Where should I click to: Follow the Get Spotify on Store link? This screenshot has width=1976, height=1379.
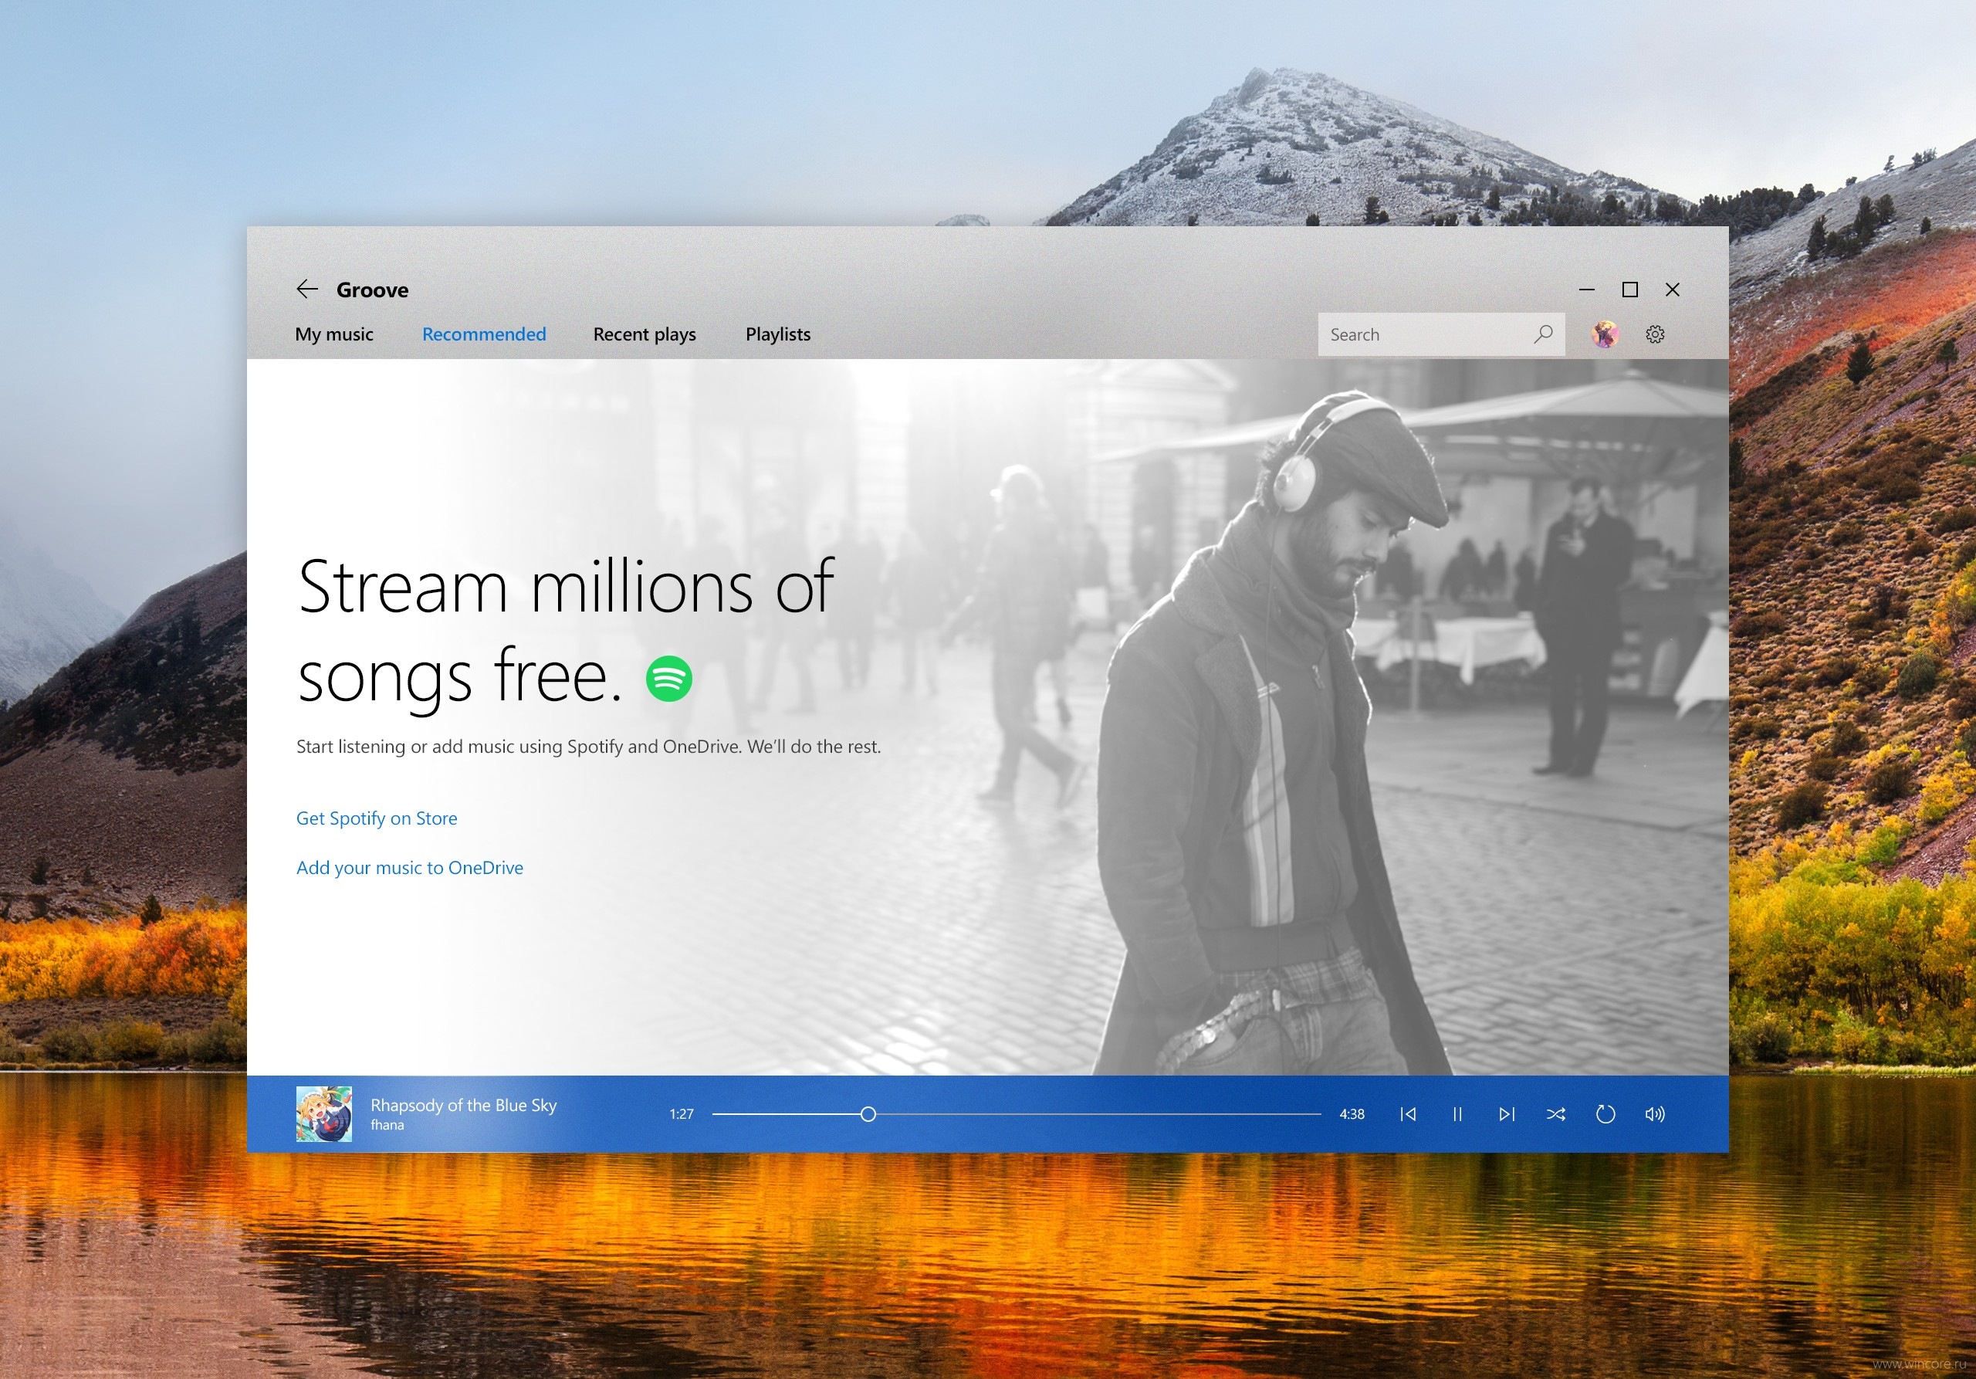click(x=377, y=818)
